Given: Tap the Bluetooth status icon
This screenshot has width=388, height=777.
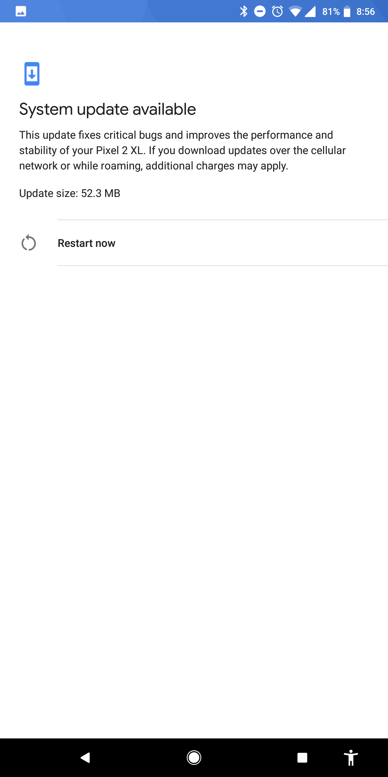Looking at the screenshot, I should coord(243,11).
